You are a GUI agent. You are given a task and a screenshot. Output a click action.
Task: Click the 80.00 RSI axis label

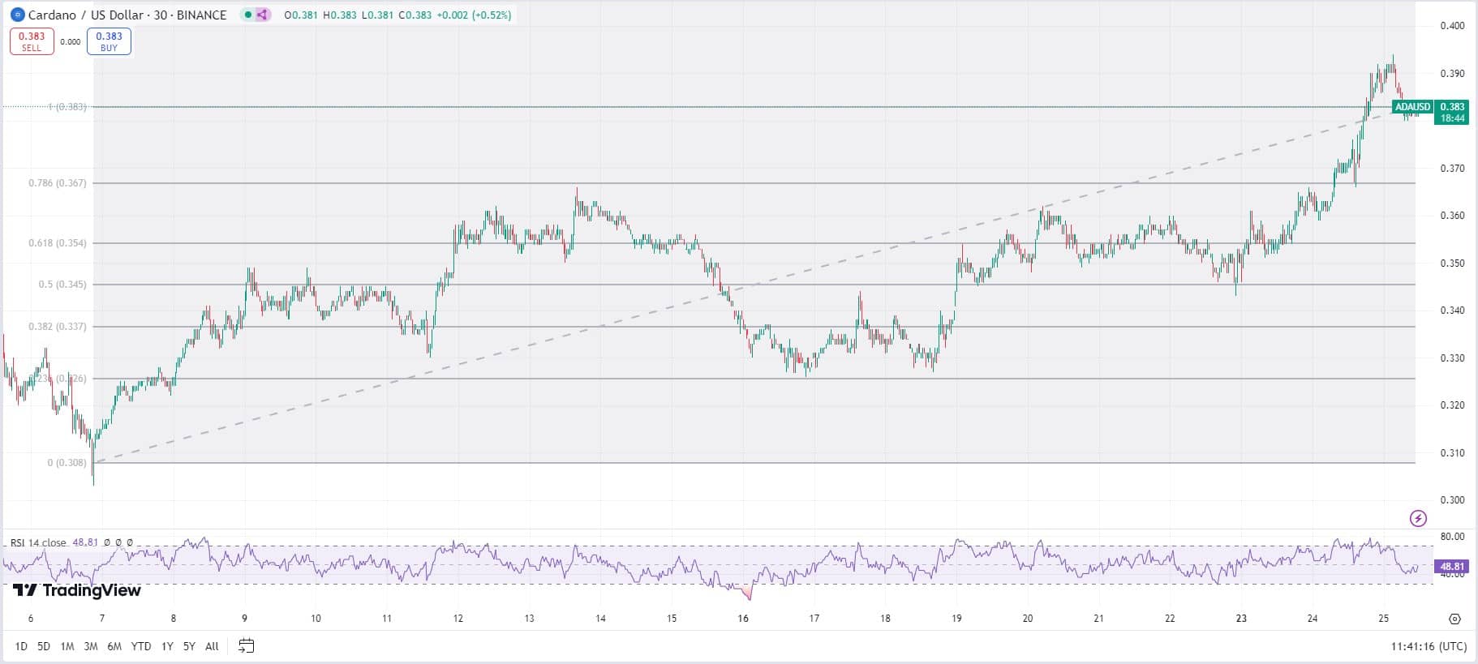tap(1452, 537)
